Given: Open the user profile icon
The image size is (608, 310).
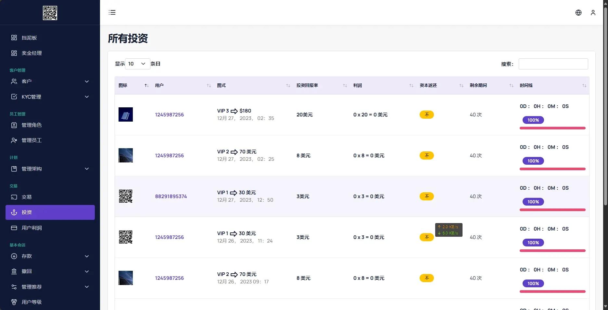Looking at the screenshot, I should [593, 13].
